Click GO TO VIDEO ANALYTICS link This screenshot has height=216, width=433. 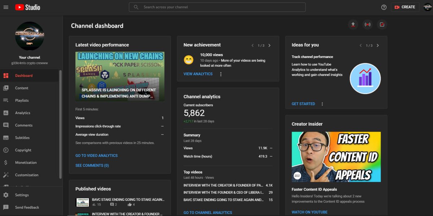pos(96,156)
